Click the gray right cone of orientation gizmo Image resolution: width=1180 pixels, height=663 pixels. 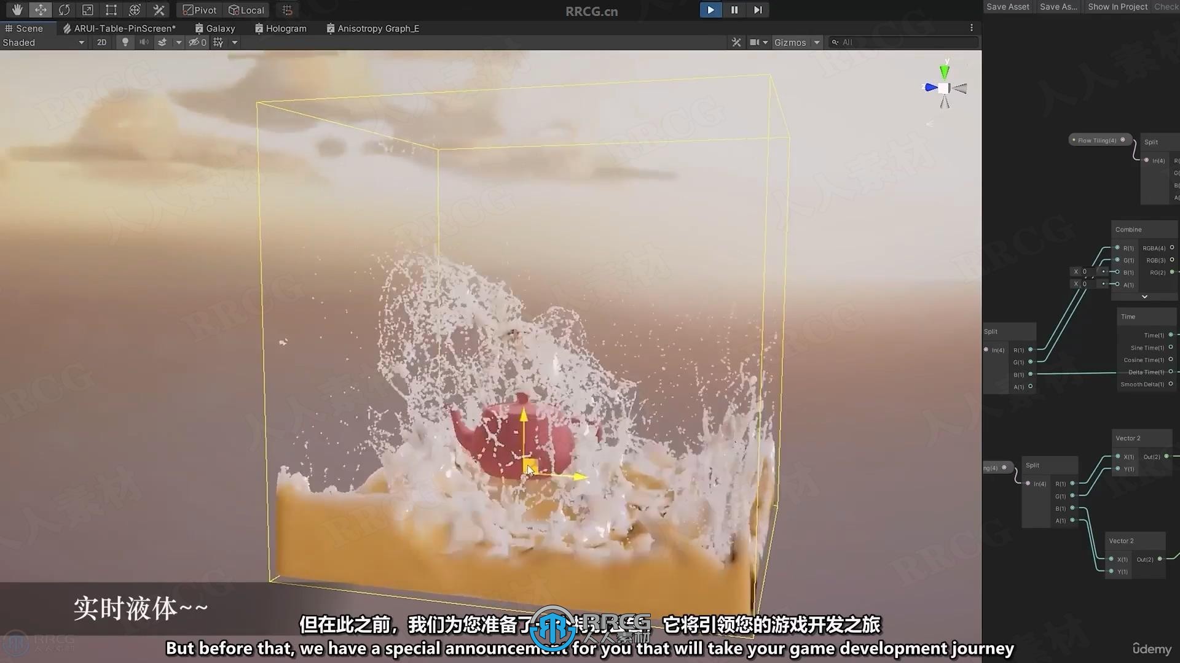click(959, 89)
